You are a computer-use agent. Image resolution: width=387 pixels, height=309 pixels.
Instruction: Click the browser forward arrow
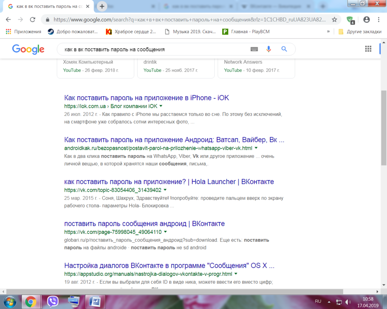point(20,20)
